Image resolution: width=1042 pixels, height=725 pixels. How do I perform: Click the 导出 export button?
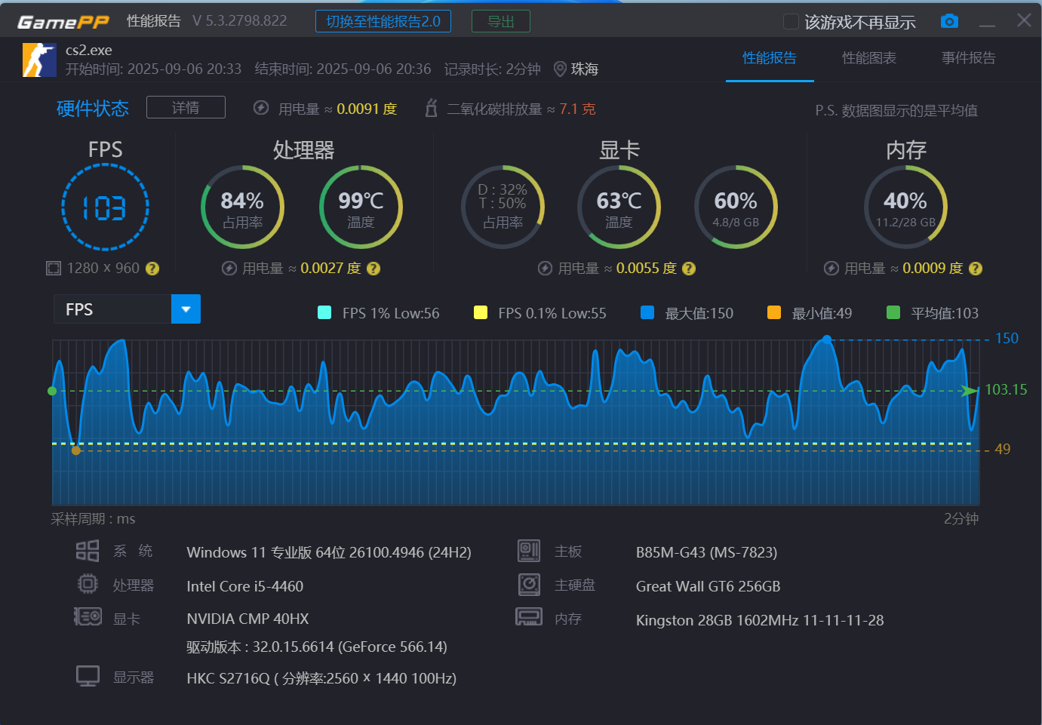pyautogui.click(x=501, y=21)
